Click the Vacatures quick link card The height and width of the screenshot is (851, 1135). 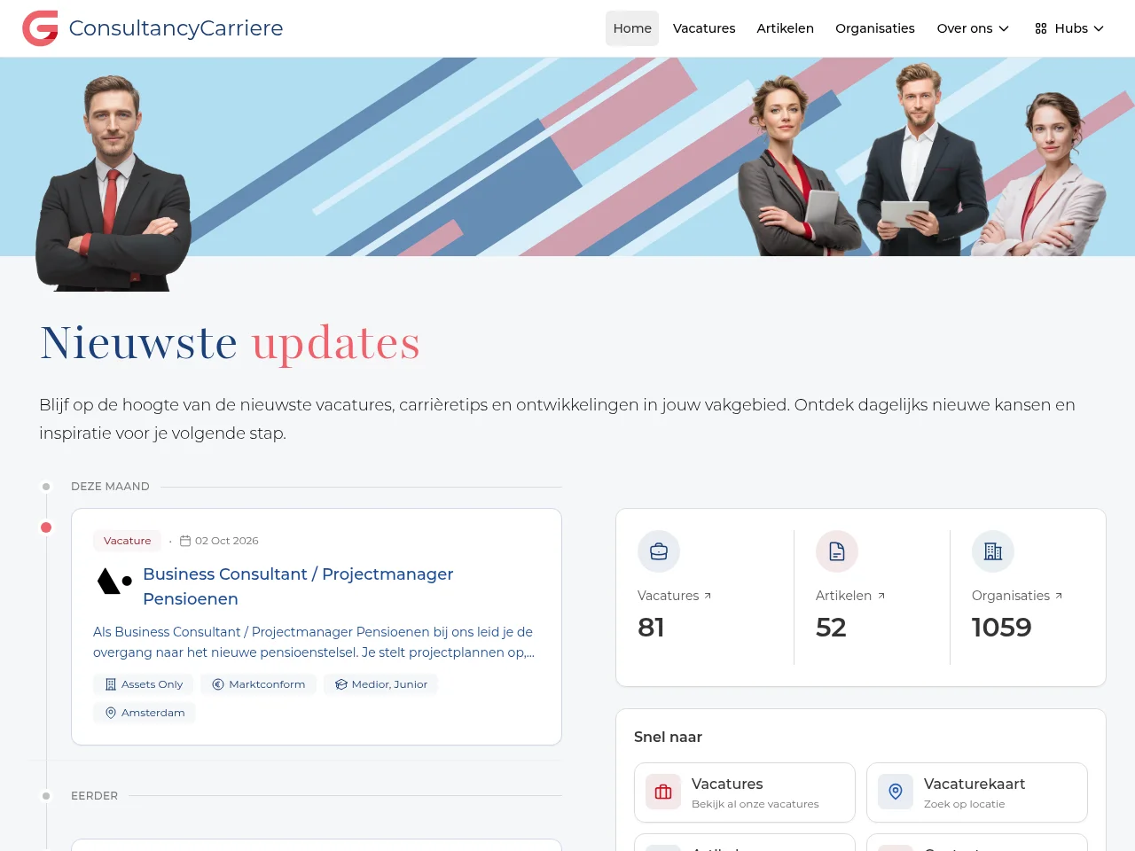[745, 792]
